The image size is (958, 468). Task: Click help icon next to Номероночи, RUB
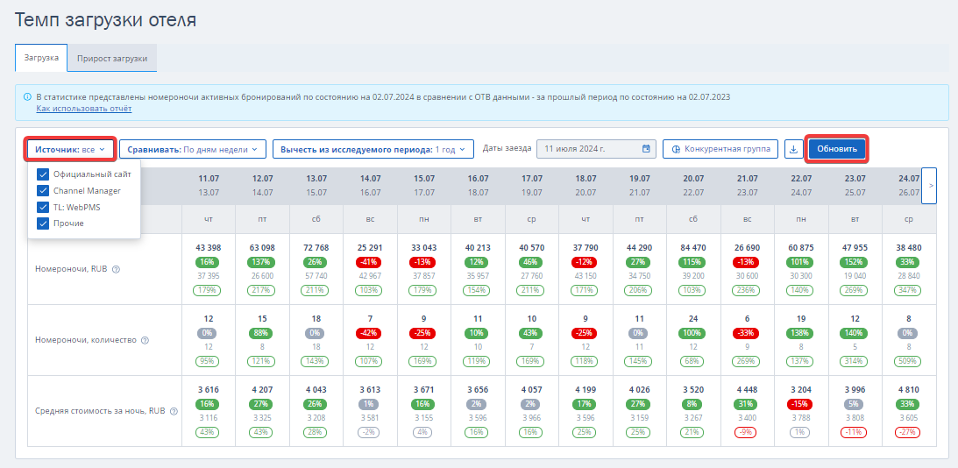point(116,269)
